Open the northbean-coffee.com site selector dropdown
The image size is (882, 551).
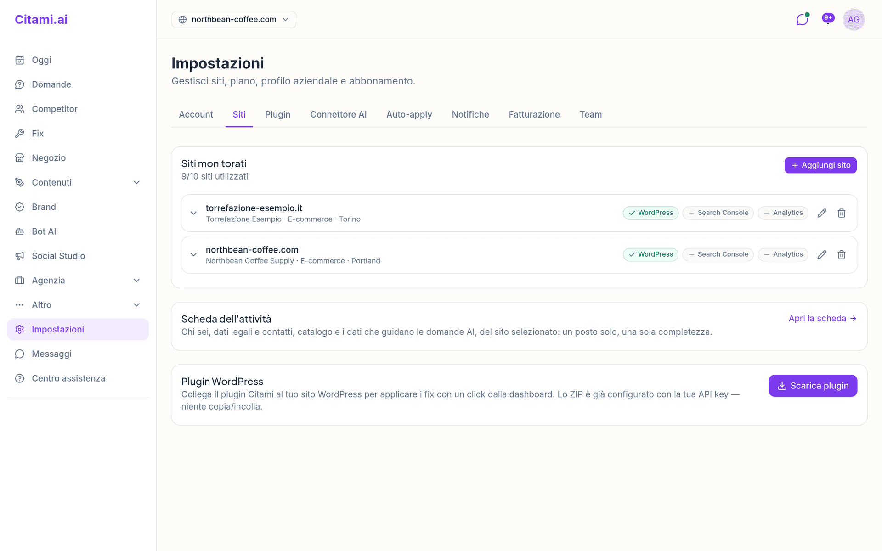[x=234, y=20]
